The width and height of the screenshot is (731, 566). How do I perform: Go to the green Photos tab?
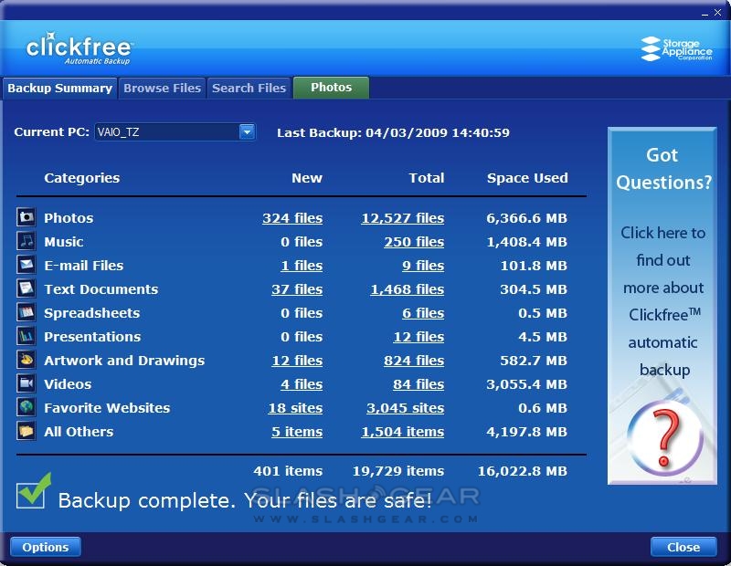click(x=331, y=88)
